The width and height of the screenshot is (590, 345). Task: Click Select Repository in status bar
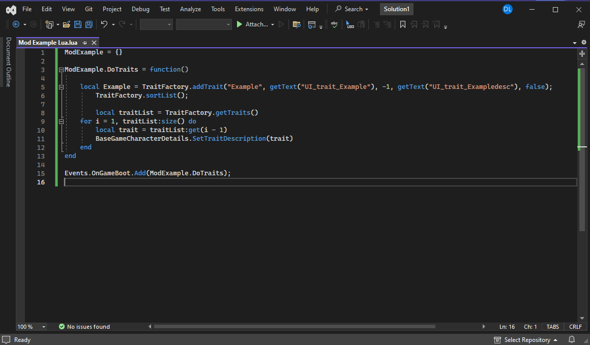click(526, 339)
